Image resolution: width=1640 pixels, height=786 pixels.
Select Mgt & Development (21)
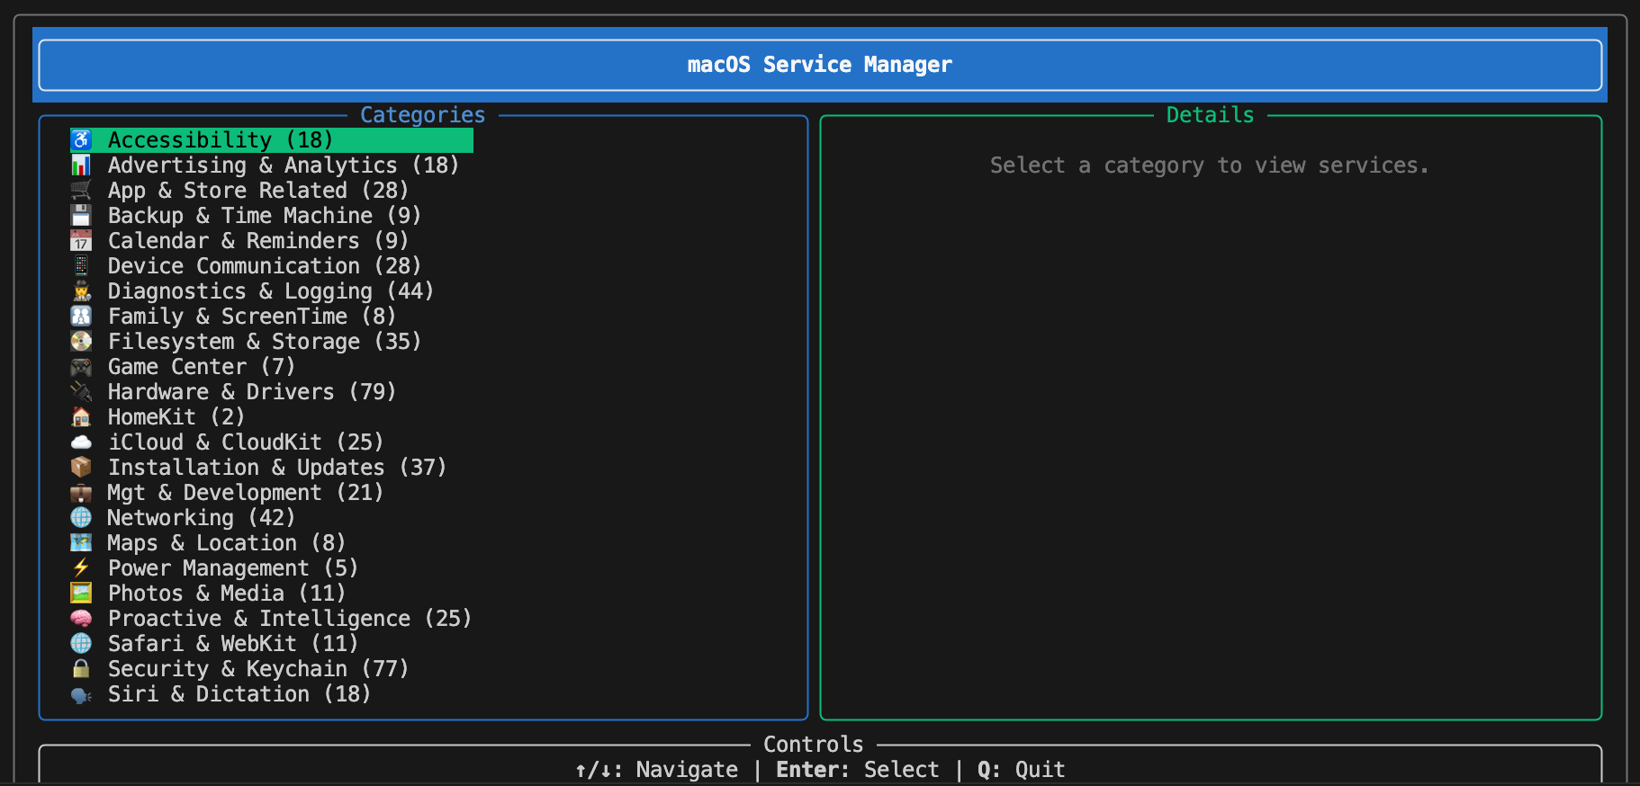coord(246,492)
